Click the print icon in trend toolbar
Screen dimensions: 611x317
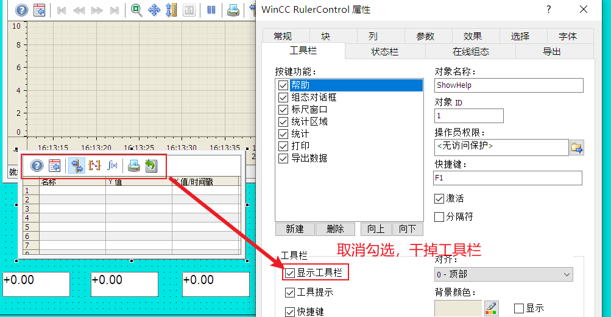pos(233,10)
